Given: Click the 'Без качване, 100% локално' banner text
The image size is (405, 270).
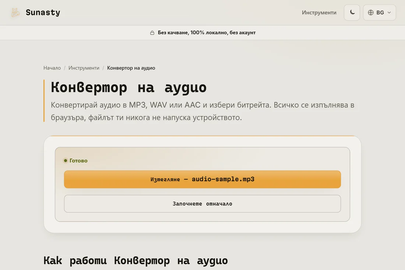Looking at the screenshot, I should 207,32.
